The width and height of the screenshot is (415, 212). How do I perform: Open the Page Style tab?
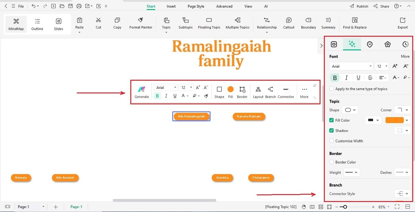(x=196, y=6)
